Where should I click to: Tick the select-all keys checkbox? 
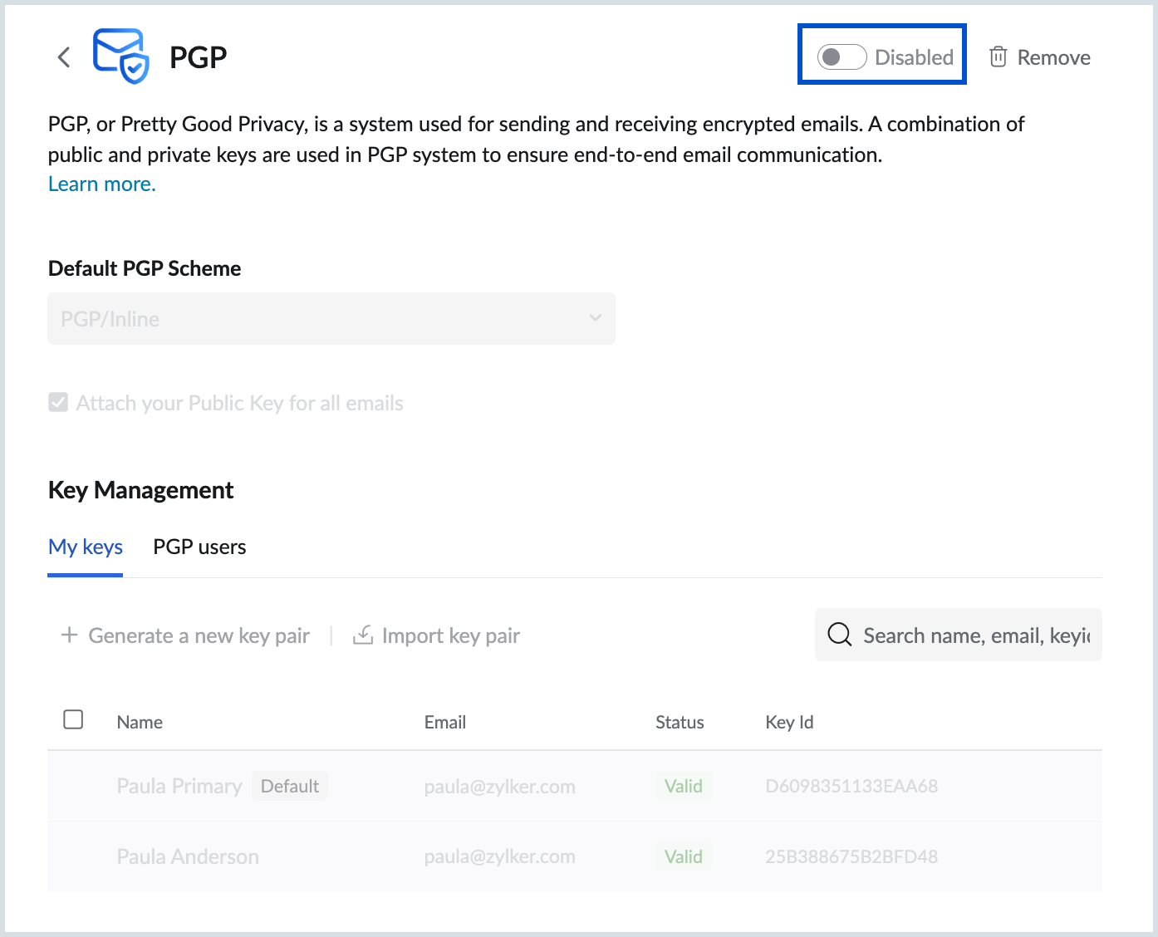(73, 719)
